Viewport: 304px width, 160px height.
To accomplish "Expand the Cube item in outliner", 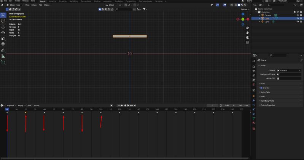I will coord(259,18).
